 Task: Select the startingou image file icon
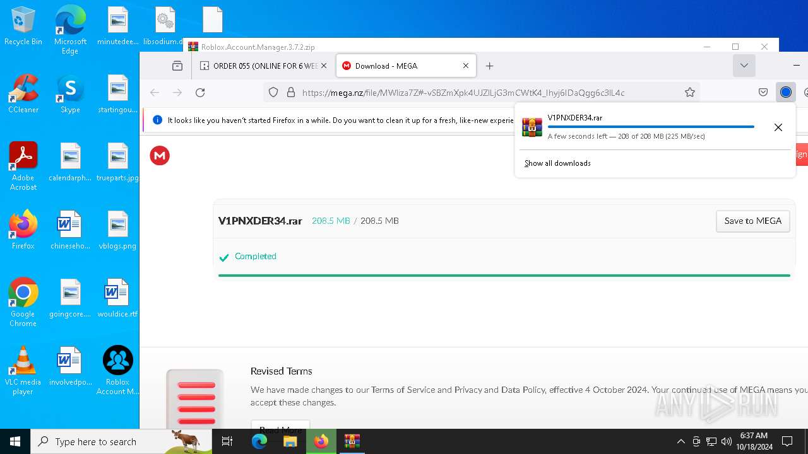tap(118, 95)
